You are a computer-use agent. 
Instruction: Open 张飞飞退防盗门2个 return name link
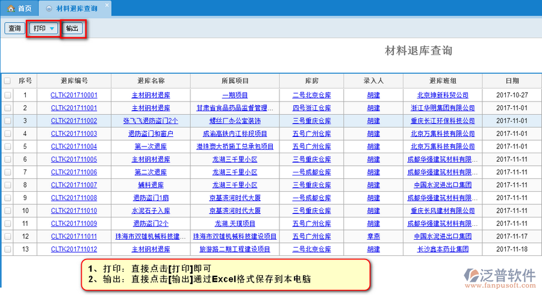tap(151, 121)
